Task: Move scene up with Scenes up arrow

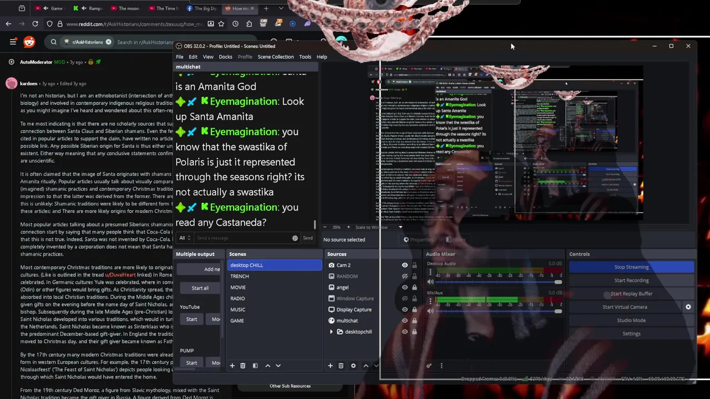Action: pyautogui.click(x=268, y=366)
